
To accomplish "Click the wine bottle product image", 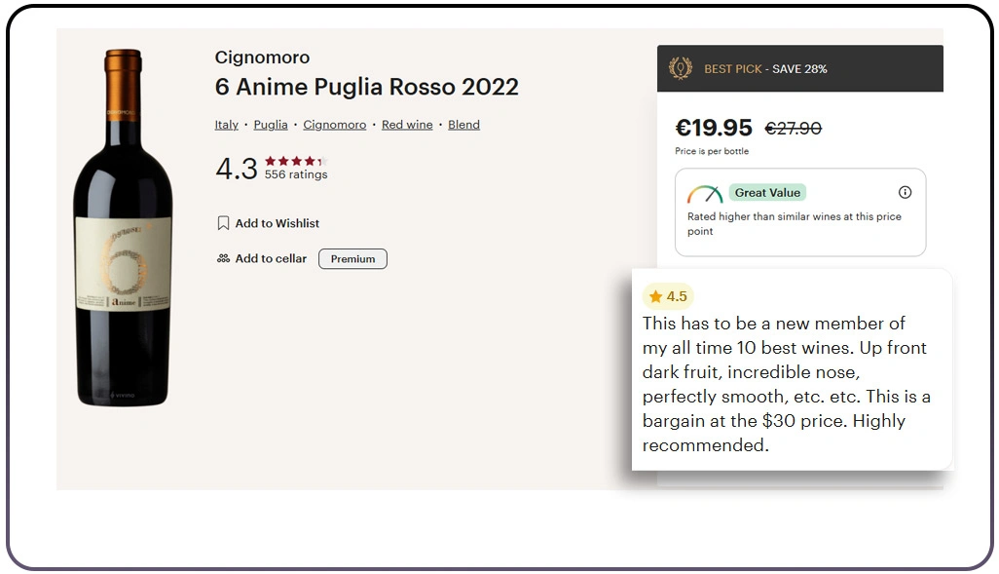I will tap(124, 229).
